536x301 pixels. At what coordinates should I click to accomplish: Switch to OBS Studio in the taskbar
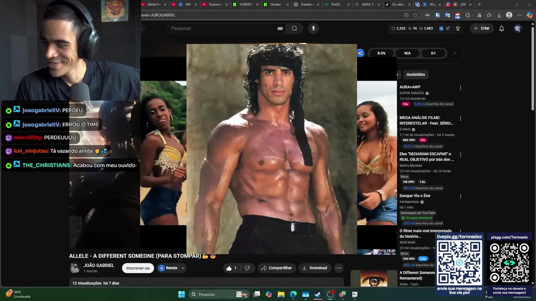tap(330, 294)
